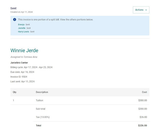Viewport: 156px width, 129px height.
Task: Open the Actions dropdown
Action: pyautogui.click(x=141, y=10)
